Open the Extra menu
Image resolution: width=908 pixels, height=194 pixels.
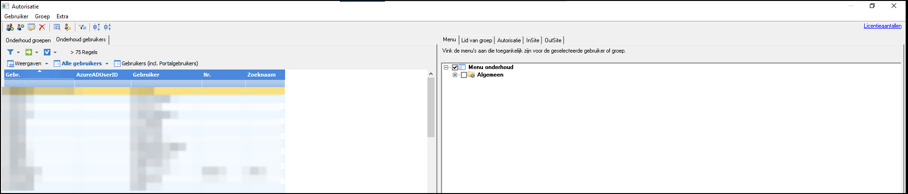(x=62, y=16)
